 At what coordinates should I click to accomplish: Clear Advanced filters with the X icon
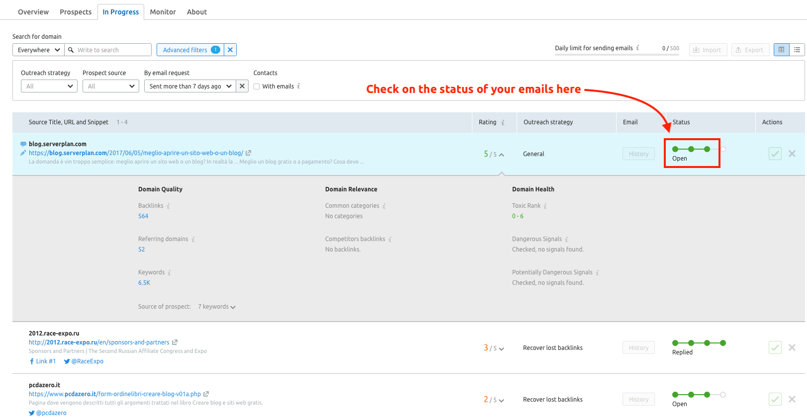click(x=230, y=50)
